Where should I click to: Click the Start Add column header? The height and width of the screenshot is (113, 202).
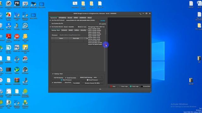[x=76, y=38]
